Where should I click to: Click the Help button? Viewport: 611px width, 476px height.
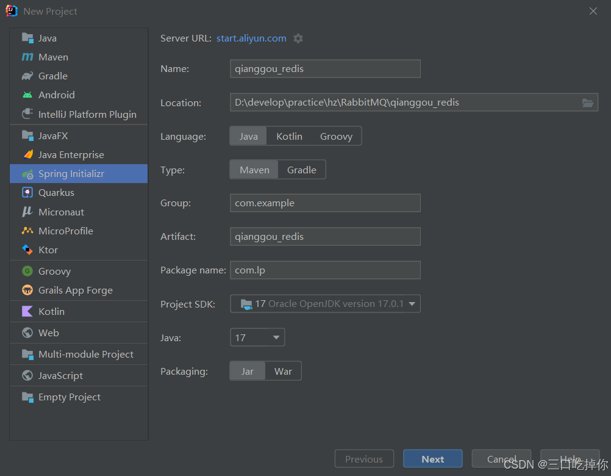[x=570, y=459]
